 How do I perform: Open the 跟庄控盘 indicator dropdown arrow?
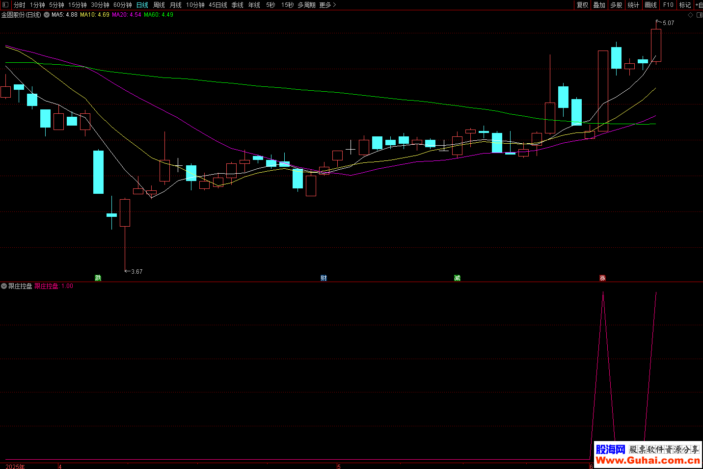pyautogui.click(x=4, y=286)
